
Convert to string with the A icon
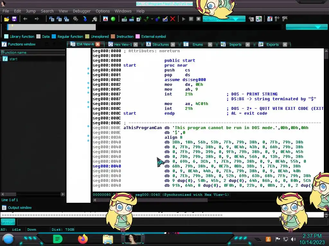[x=139, y=19]
